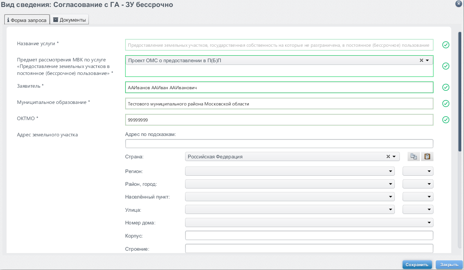Viewport: 464px width, 270px height.
Task: Open the small type dropdown beside Район, город
Action: pos(418,184)
